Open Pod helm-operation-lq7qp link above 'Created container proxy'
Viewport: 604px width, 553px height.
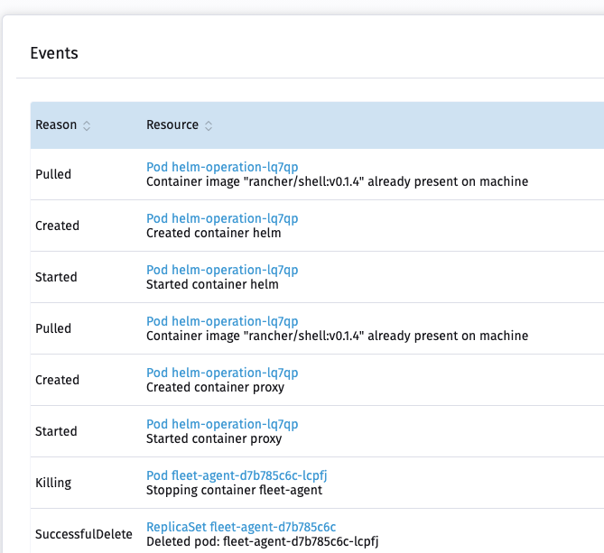222,373
